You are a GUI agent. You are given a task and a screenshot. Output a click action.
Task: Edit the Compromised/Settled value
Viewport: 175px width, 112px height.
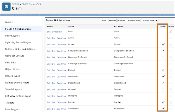[48, 51]
